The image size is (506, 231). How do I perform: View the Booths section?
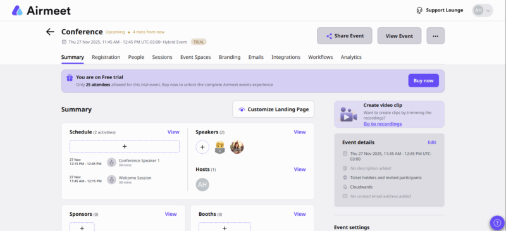click(x=300, y=214)
